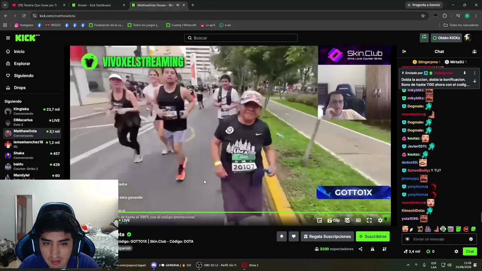Viewport: 482px width, 271px height.
Task: Open pinned message three-dot options
Action: point(474,73)
